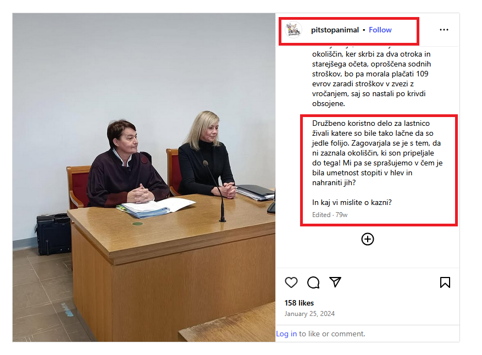The width and height of the screenshot is (482, 355).
Task: Open the pitstopanimal username link
Action: [335, 30]
